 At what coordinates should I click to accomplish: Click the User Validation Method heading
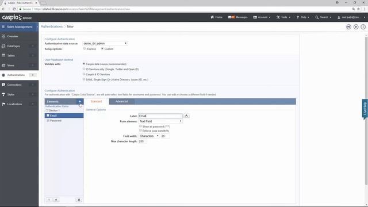click(59, 60)
